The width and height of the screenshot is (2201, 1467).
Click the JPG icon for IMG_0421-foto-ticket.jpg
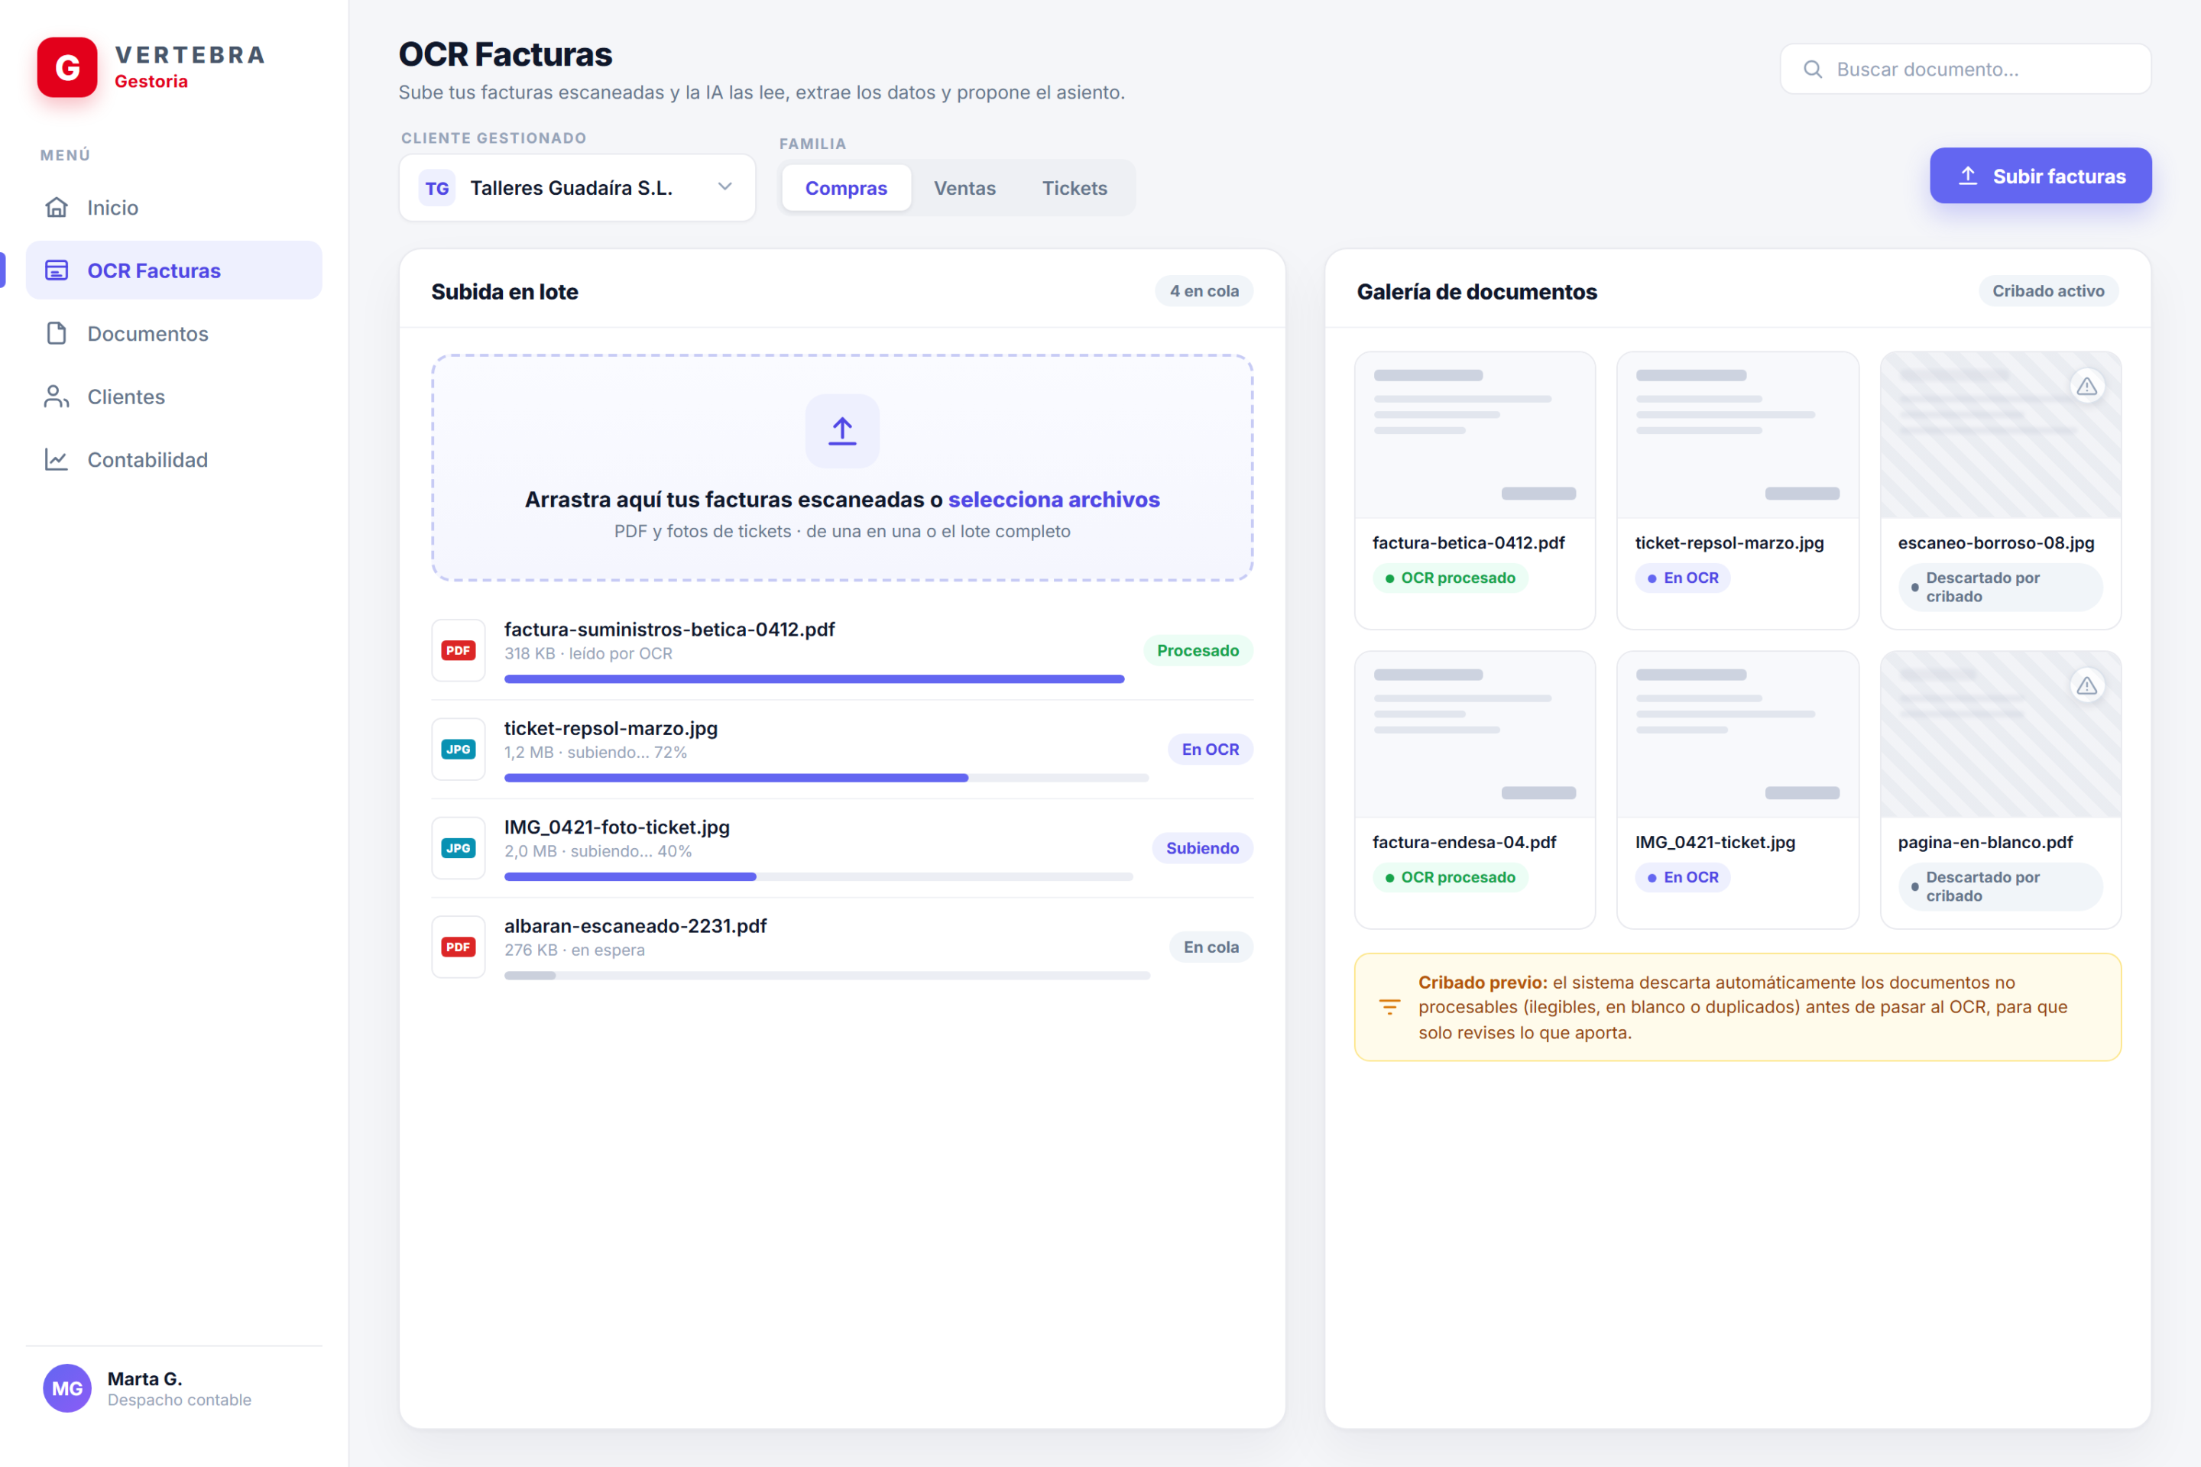459,847
